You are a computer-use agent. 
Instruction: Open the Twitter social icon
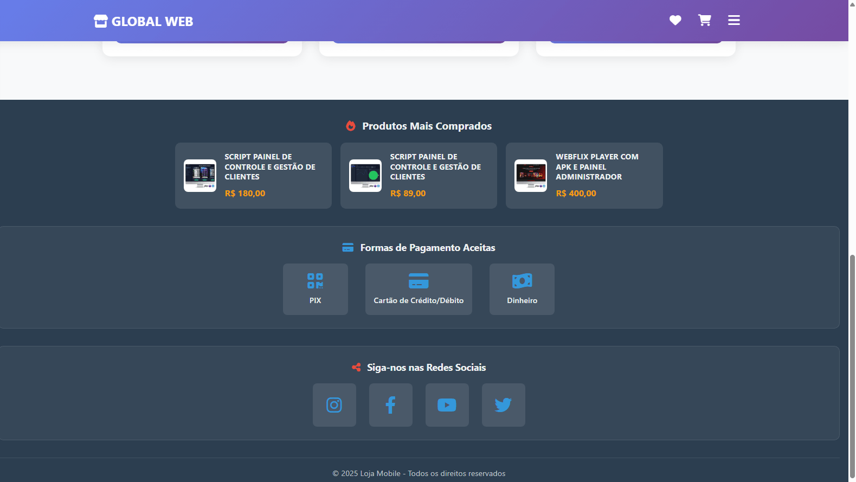503,405
